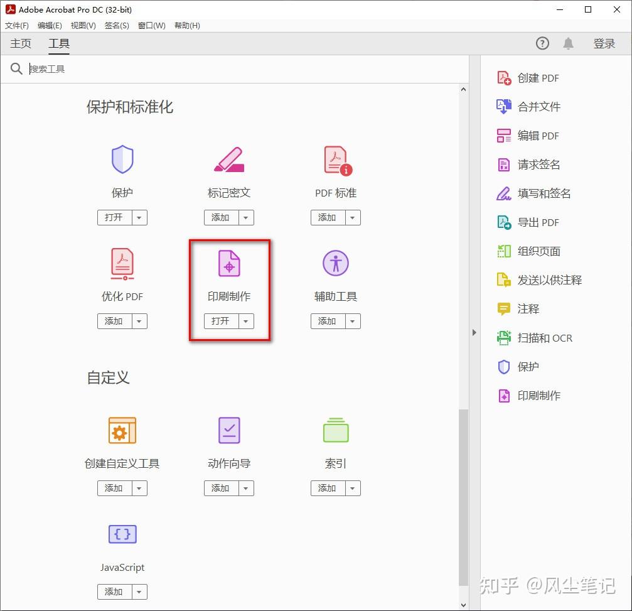
Task: Click 添加 button under 创建自定义工具
Action: (115, 489)
